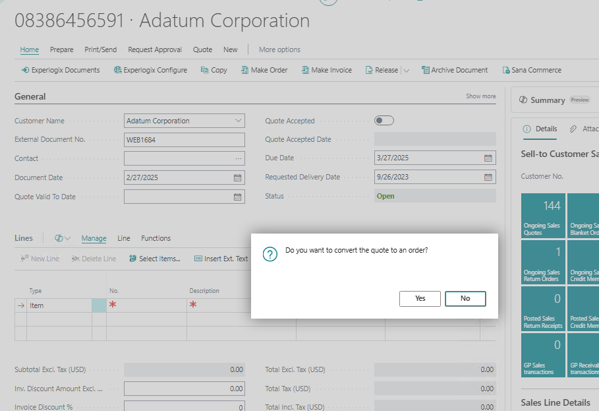Switch to the Prepare tab
The image size is (599, 411).
tap(61, 49)
